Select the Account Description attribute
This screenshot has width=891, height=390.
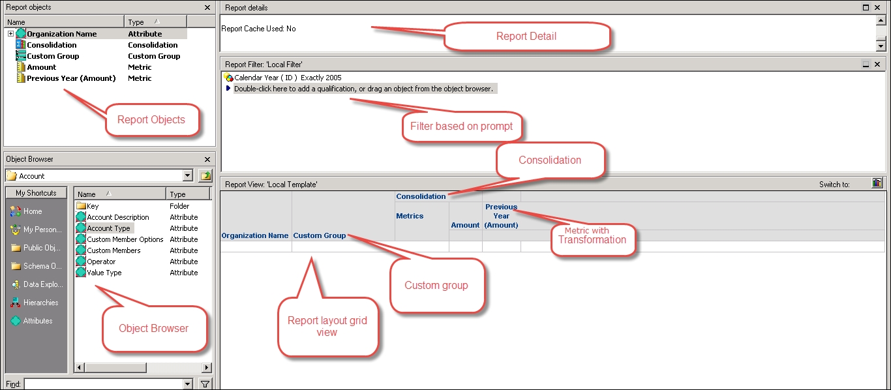(x=112, y=217)
